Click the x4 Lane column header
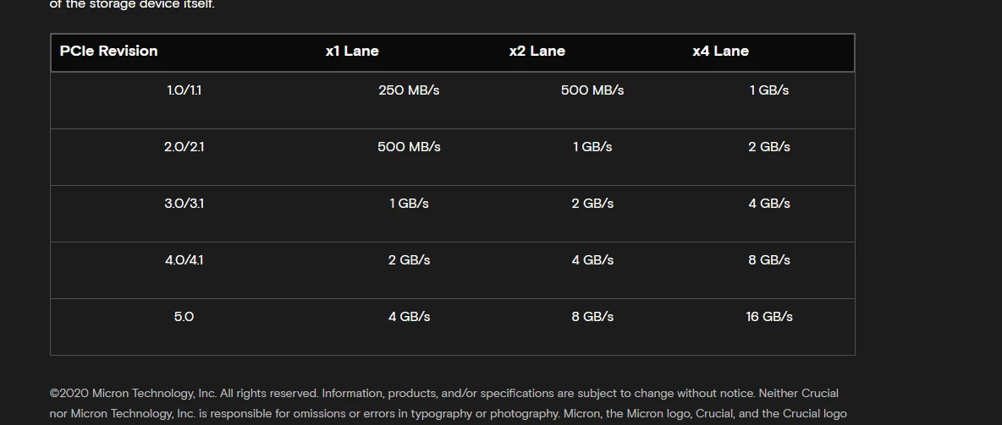The width and height of the screenshot is (1002, 425). 720,52
